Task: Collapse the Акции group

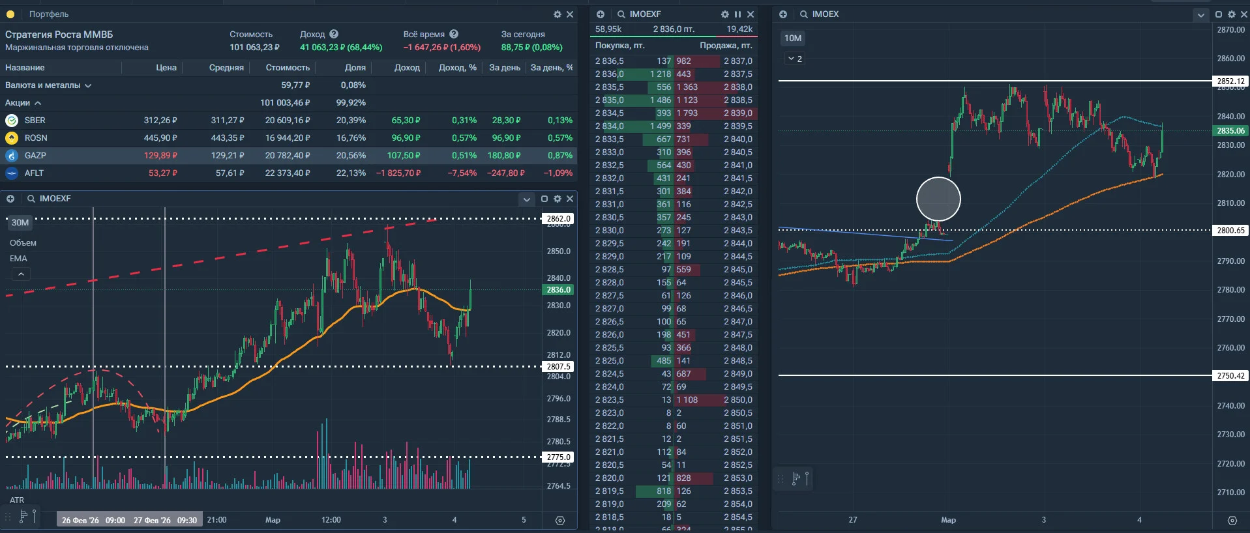Action: pyautogui.click(x=38, y=103)
